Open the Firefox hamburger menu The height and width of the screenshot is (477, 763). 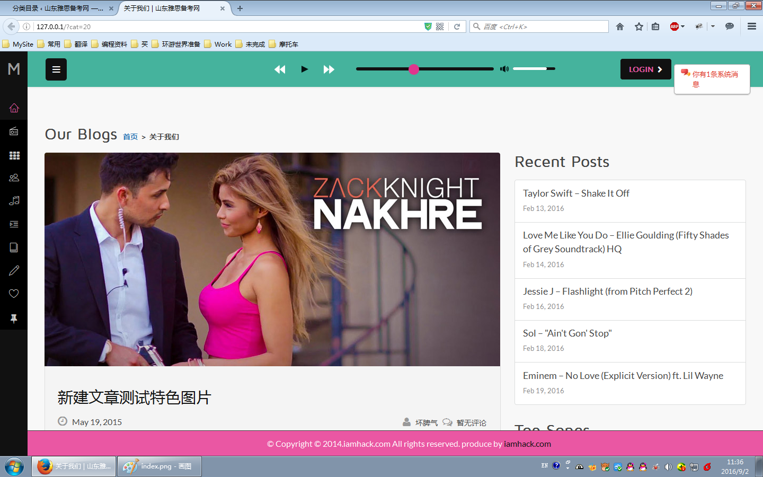pos(751,26)
